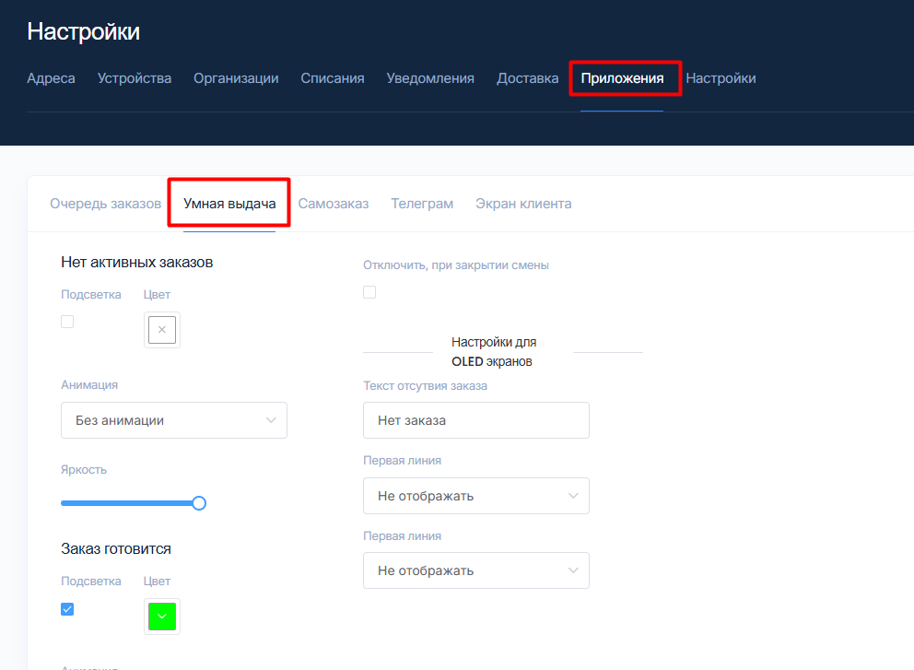Open the green Цвет swatch for Заказ готовится
Image resolution: width=914 pixels, height=670 pixels.
[x=162, y=617]
